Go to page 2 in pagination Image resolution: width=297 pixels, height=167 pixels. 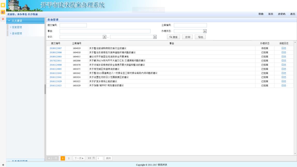coord(69,158)
